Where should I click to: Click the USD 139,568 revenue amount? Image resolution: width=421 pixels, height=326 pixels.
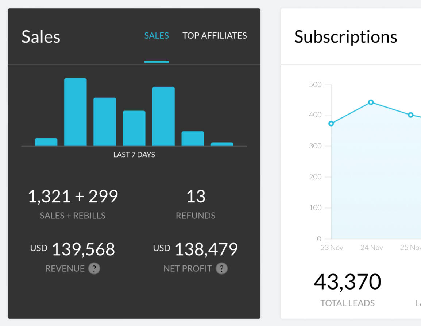pos(83,249)
